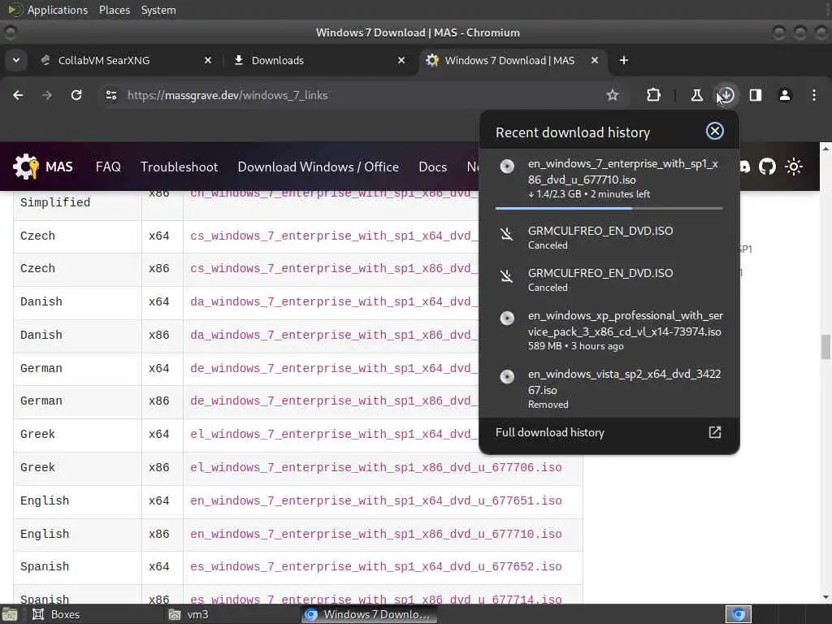Select Windows 7 Download taskbar entry
This screenshot has width=832, height=624.
pyautogui.click(x=370, y=614)
